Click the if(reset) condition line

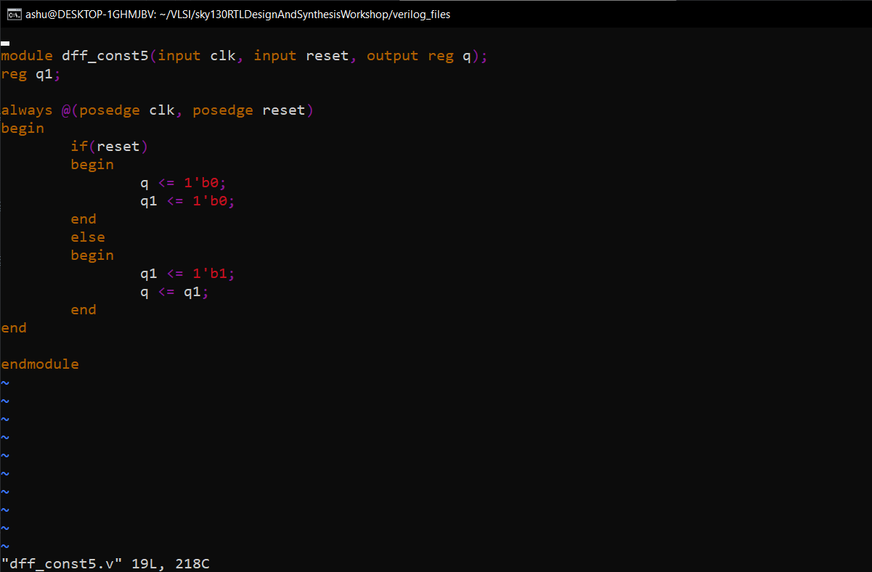108,146
